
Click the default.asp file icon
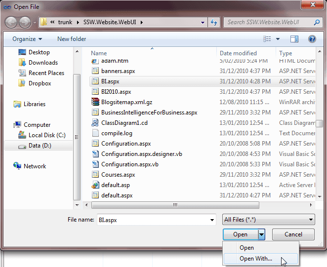click(95, 185)
